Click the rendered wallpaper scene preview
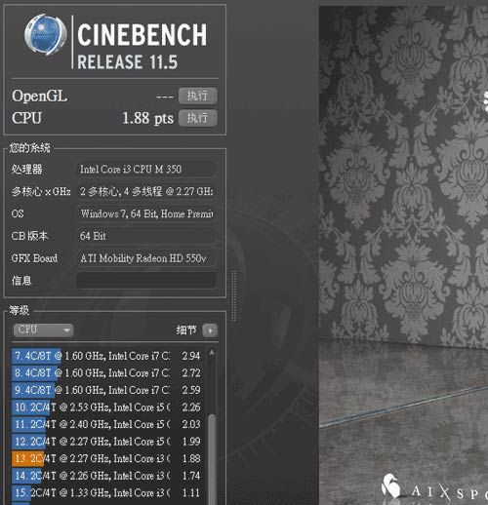The height and width of the screenshot is (505, 488). [403, 255]
